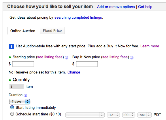Open the hour dropdown showing 12

113,115
